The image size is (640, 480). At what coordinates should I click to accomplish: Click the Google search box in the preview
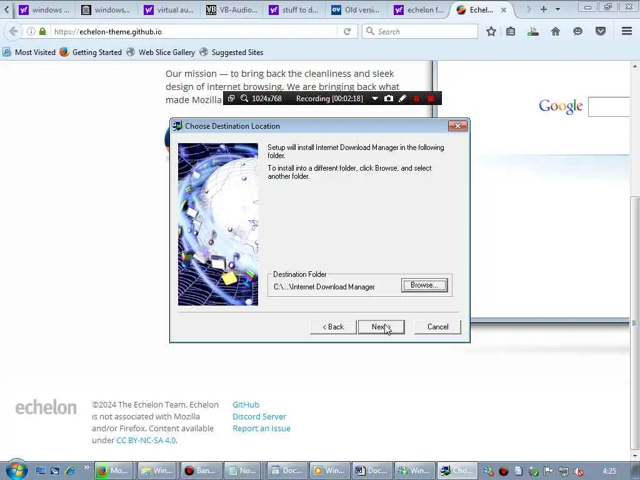point(609,107)
